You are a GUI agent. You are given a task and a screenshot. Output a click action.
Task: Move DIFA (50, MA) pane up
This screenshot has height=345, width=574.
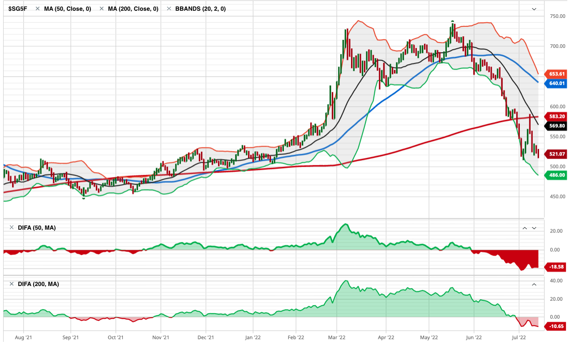click(524, 228)
